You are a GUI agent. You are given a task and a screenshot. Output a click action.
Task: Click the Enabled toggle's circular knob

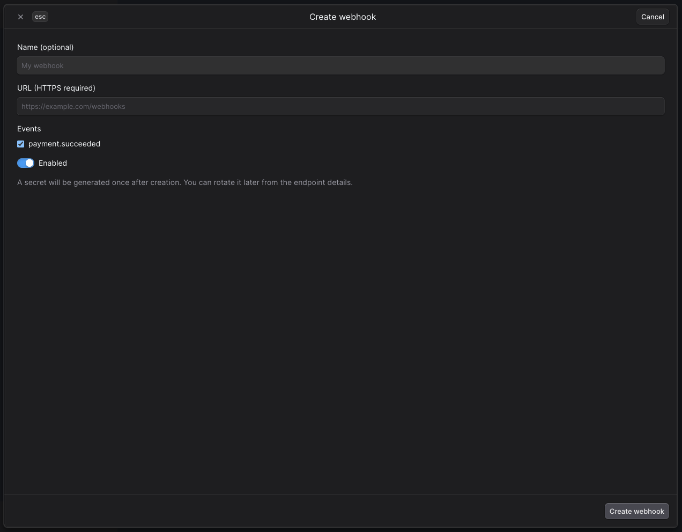click(29, 163)
